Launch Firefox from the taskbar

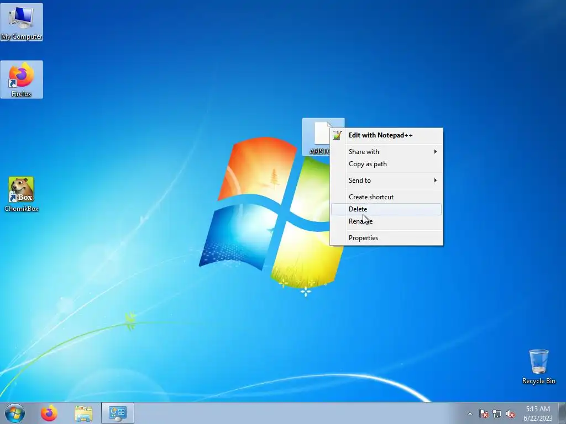(49, 413)
